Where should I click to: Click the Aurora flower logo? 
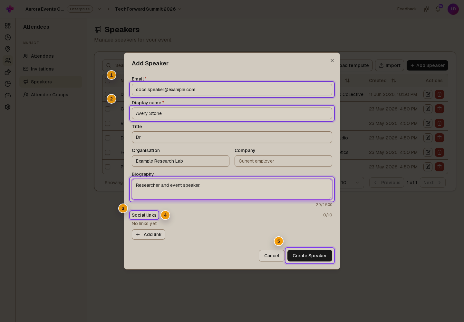pyautogui.click(x=10, y=9)
